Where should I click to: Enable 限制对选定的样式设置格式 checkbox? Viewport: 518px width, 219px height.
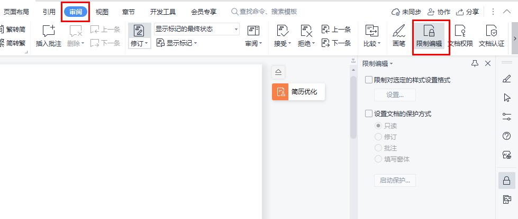(369, 80)
